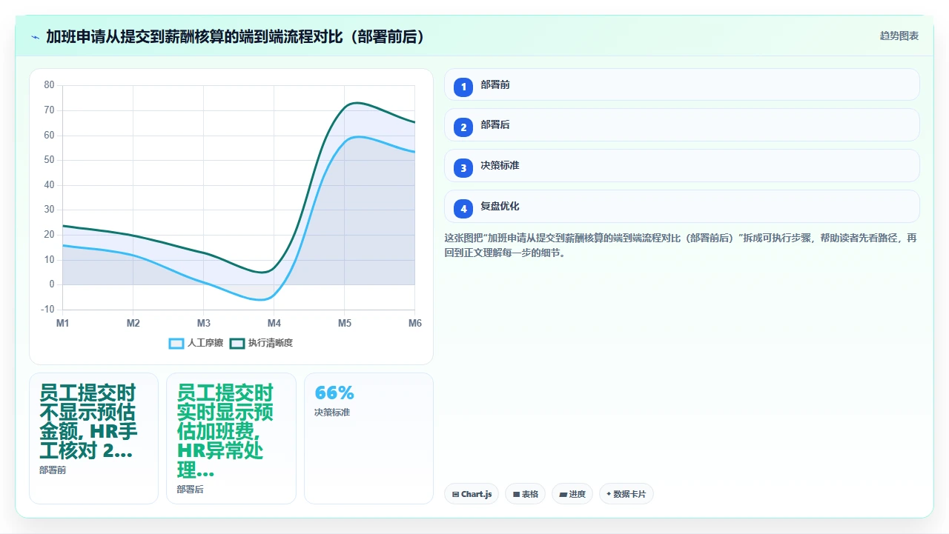Click the M4 axis label
949x534 pixels.
pyautogui.click(x=274, y=323)
